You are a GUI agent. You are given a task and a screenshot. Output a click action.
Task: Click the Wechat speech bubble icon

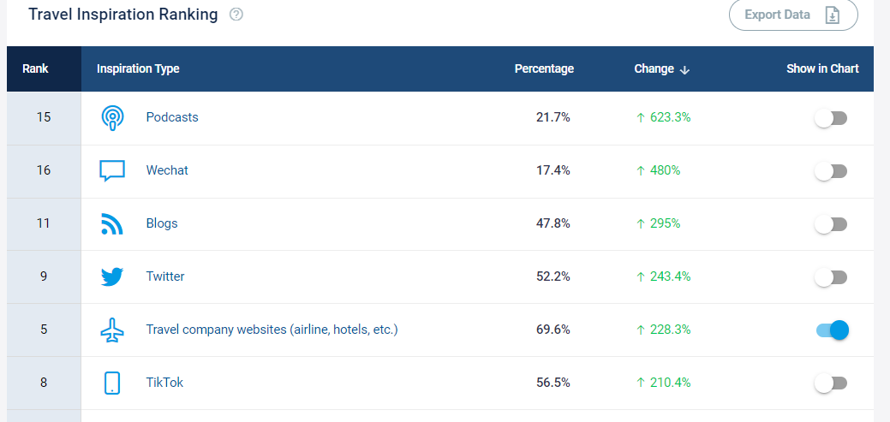click(112, 170)
